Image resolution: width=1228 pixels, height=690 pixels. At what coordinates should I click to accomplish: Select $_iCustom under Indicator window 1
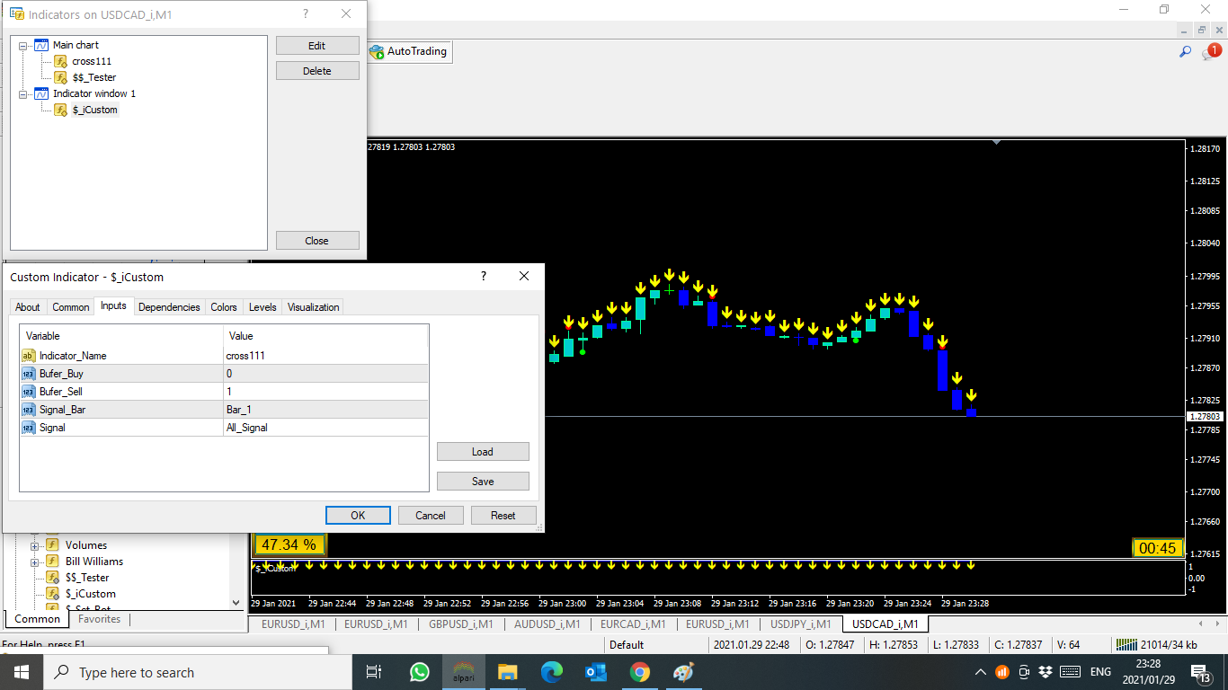95,110
